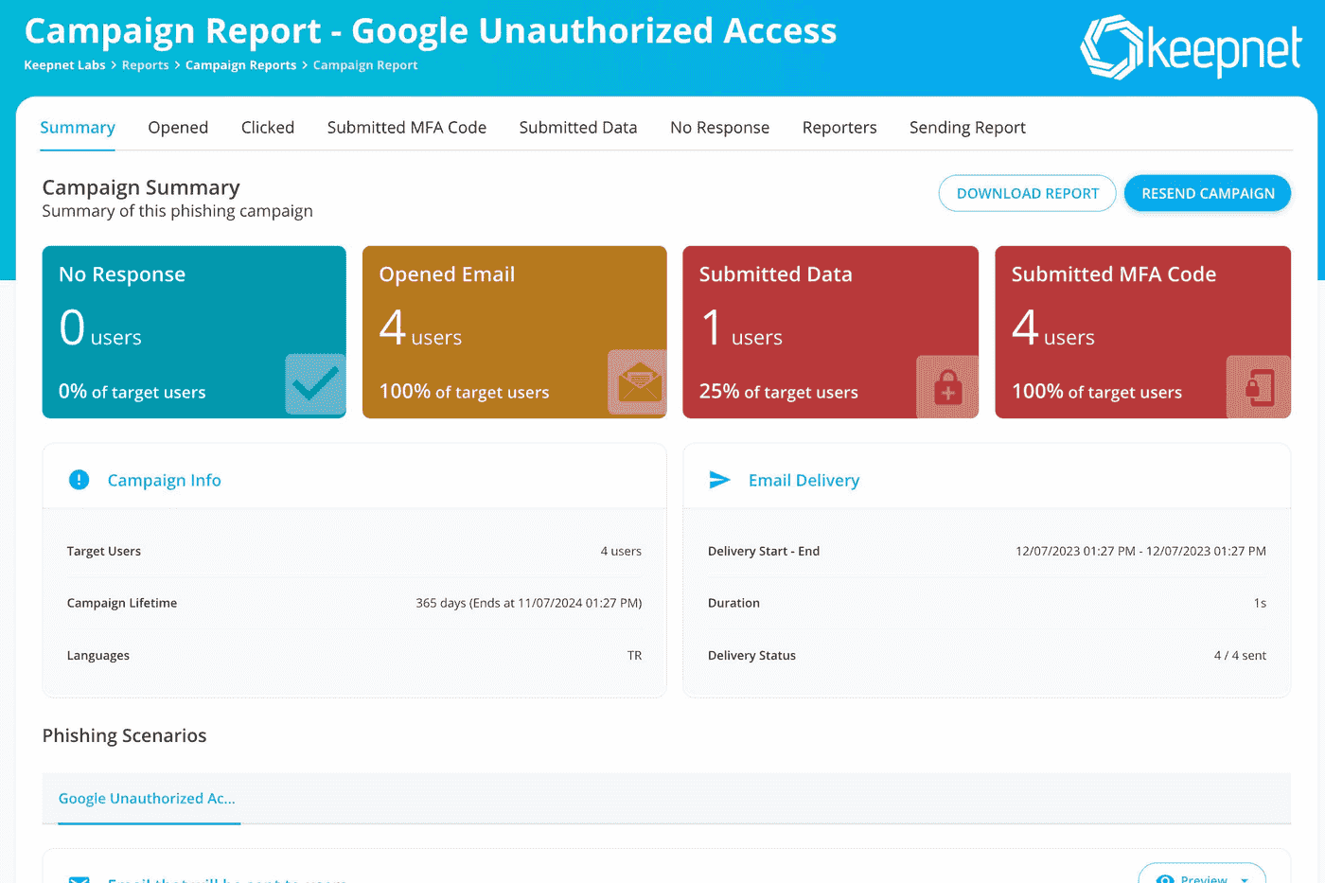Go to Reports breadcrumb link
Image resolution: width=1325 pixels, height=883 pixels.
(x=146, y=65)
